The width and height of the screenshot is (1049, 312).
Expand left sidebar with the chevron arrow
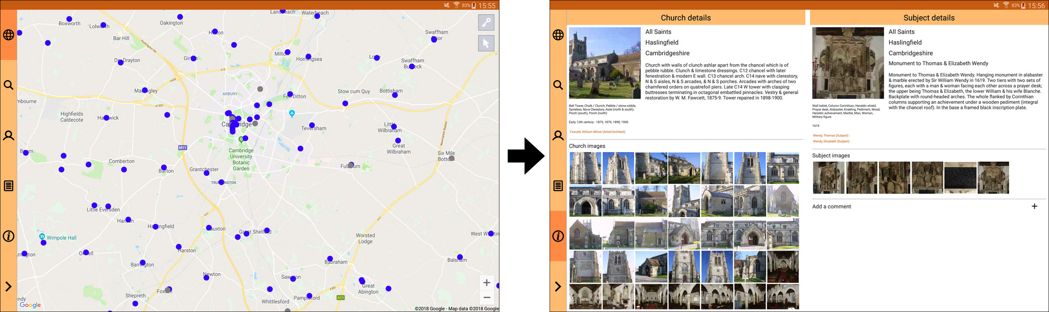point(8,286)
